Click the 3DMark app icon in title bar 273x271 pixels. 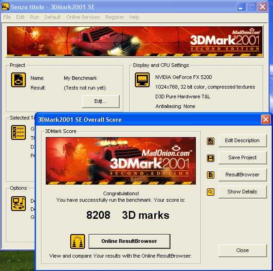coord(5,6)
